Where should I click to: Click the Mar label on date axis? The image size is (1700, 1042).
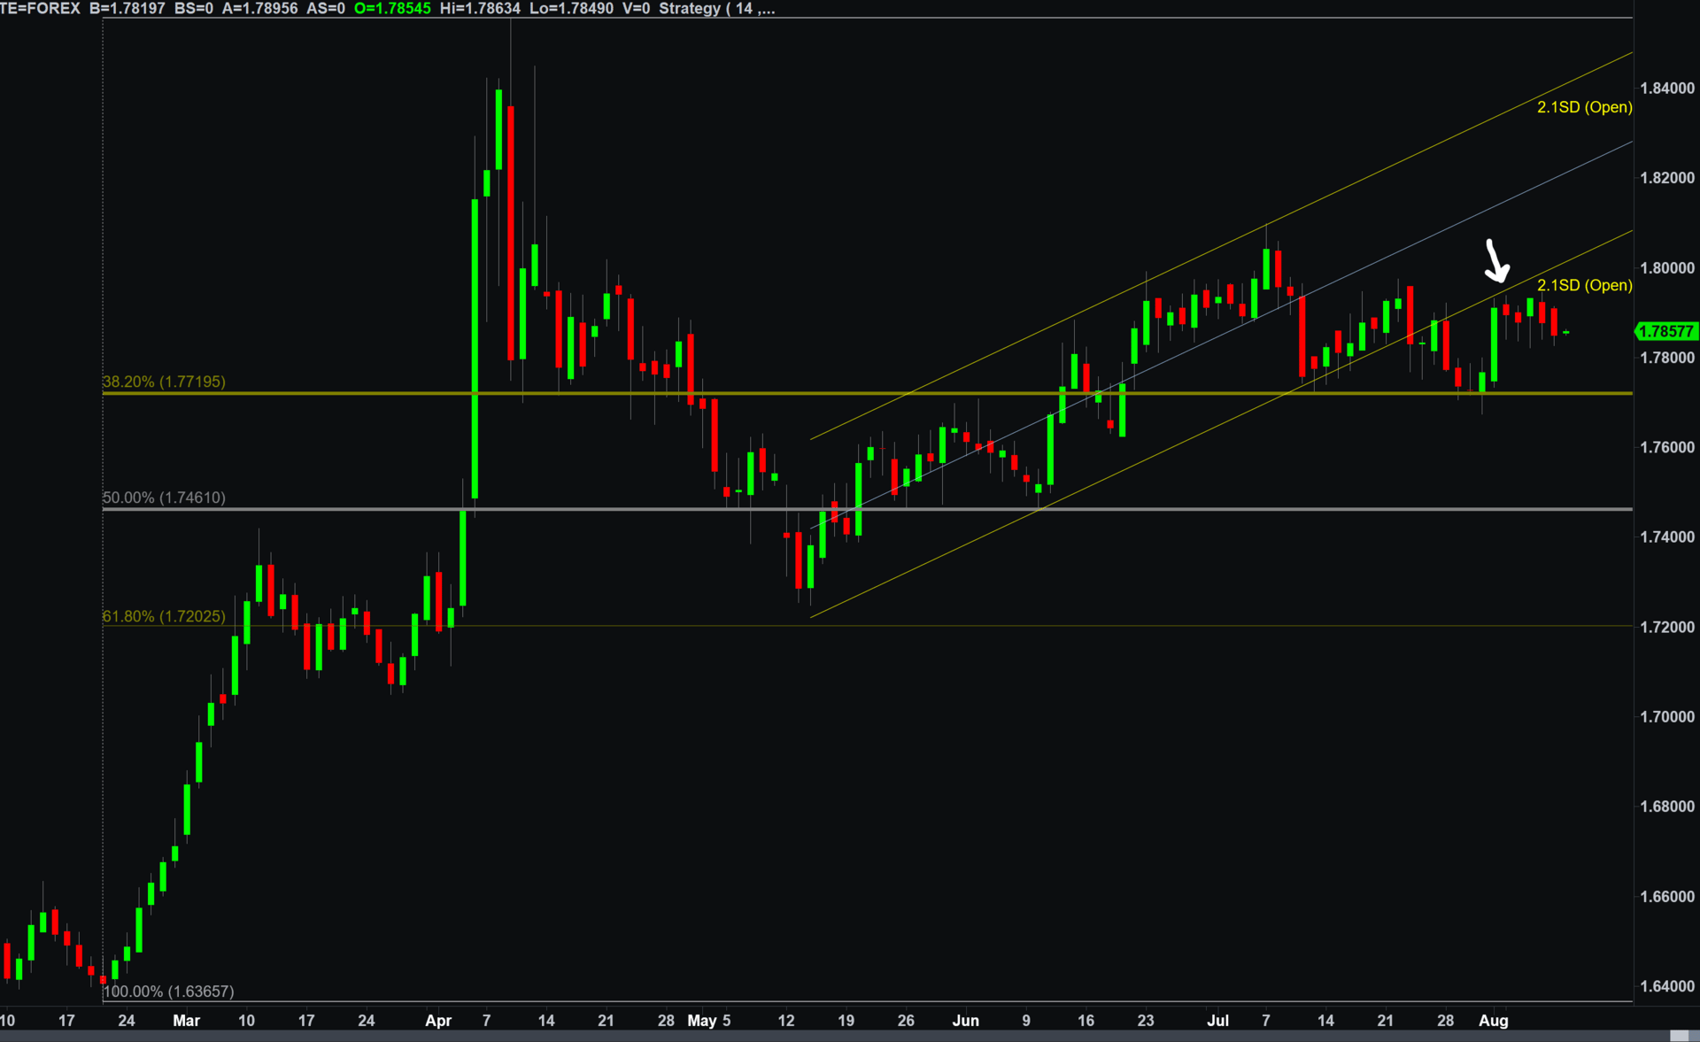tap(186, 1021)
